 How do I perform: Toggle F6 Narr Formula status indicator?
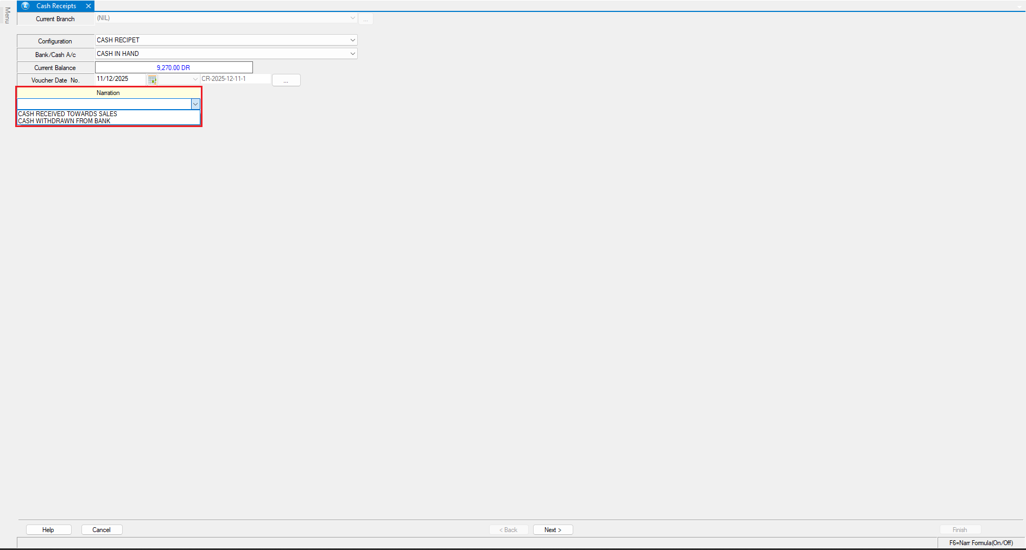click(980, 543)
